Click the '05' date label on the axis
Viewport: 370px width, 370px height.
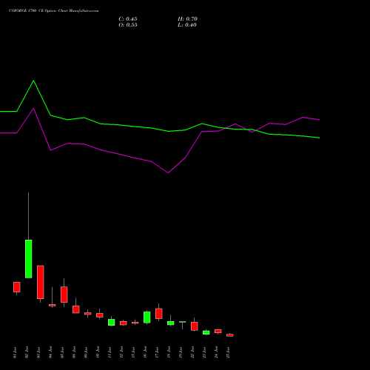click(x=62, y=352)
